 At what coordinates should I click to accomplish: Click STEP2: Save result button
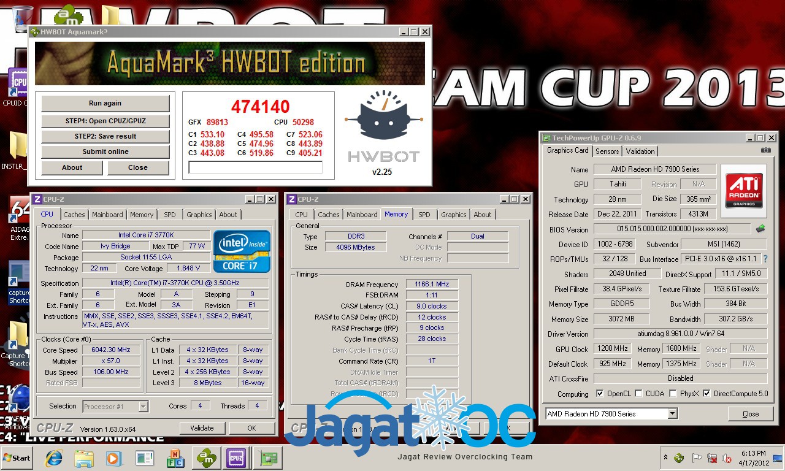(105, 136)
